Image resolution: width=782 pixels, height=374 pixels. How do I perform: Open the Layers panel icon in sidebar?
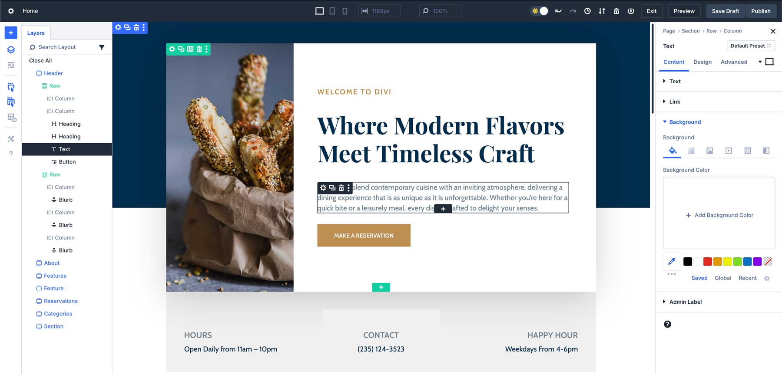(11, 49)
